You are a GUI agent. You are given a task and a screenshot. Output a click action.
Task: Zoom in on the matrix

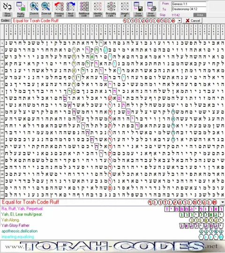pos(34,9)
